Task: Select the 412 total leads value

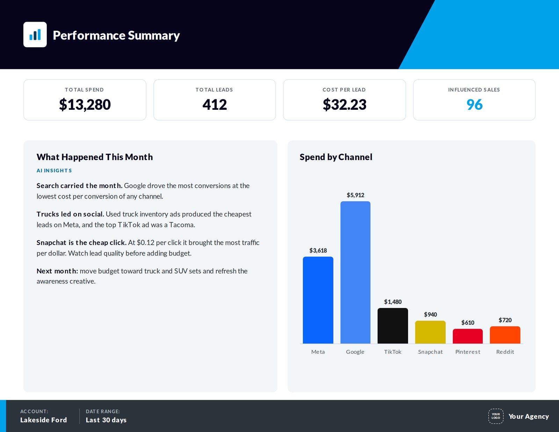Action: [215, 105]
